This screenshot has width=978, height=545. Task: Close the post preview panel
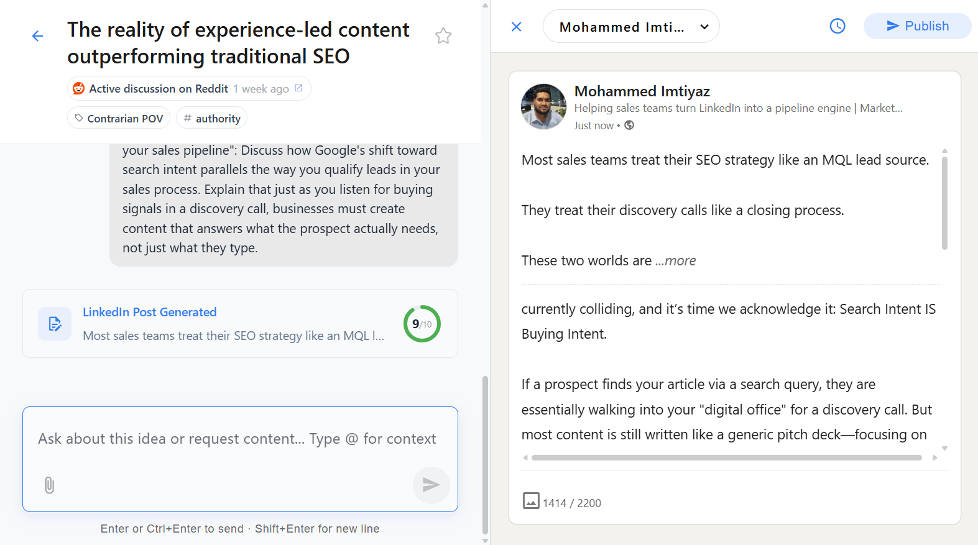click(516, 27)
